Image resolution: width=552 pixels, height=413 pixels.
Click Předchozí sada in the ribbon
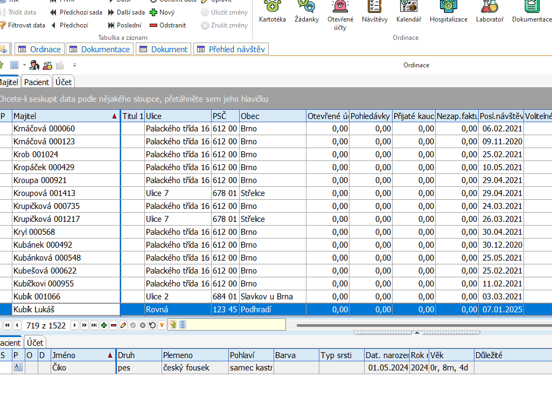click(x=76, y=12)
